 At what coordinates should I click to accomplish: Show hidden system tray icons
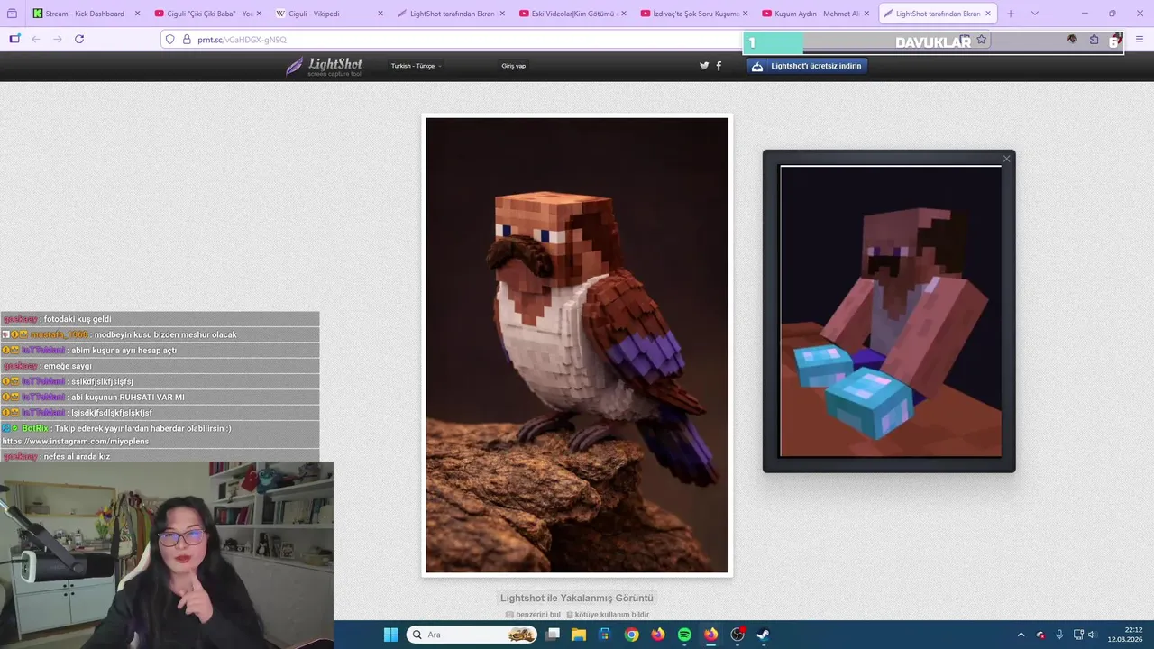(x=1021, y=635)
